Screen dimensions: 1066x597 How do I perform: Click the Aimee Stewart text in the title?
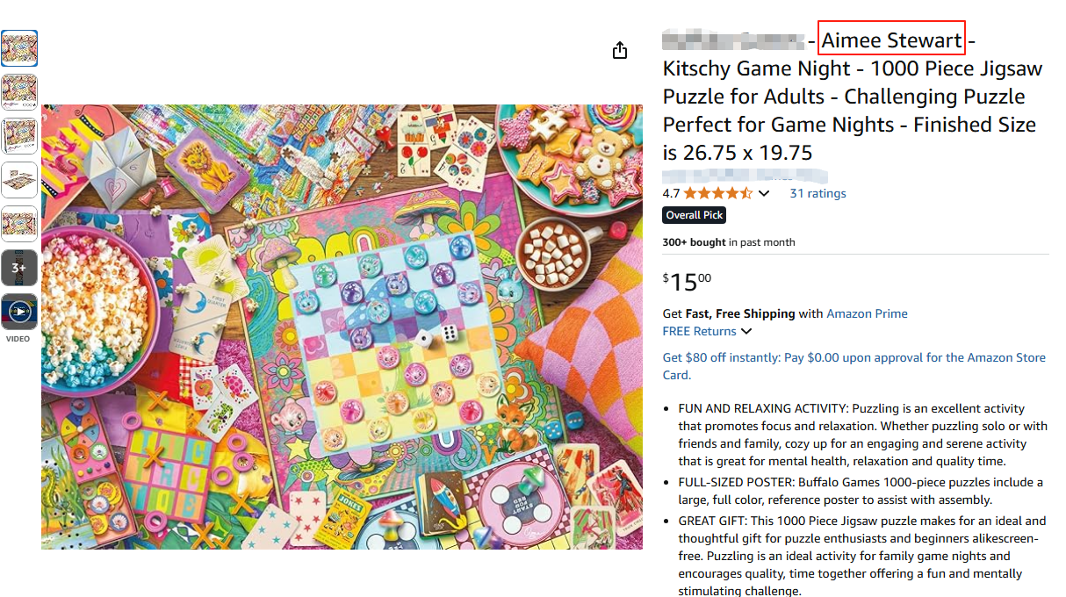(x=891, y=40)
